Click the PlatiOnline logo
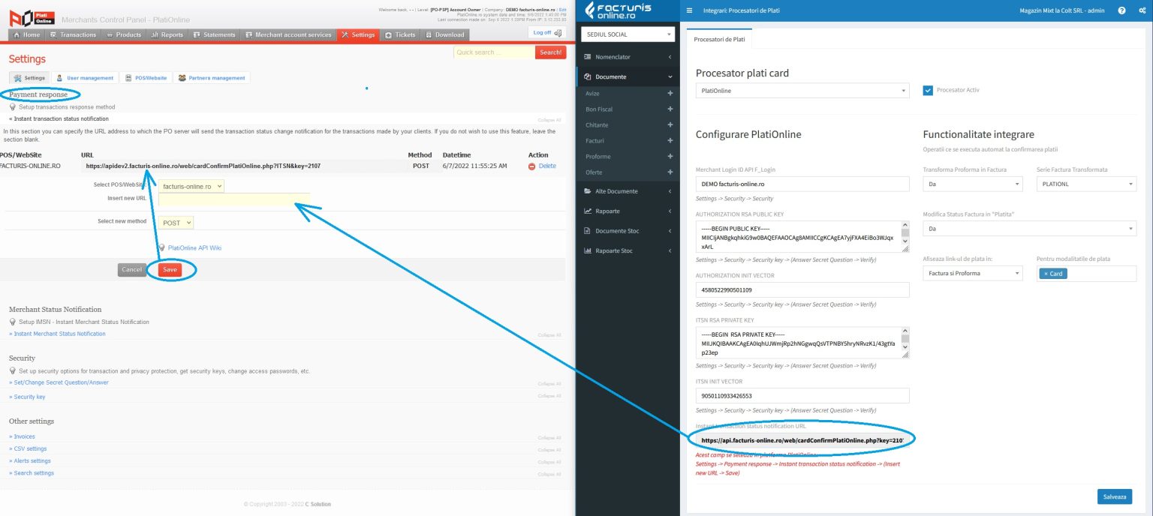The height and width of the screenshot is (516, 1153). 32,17
